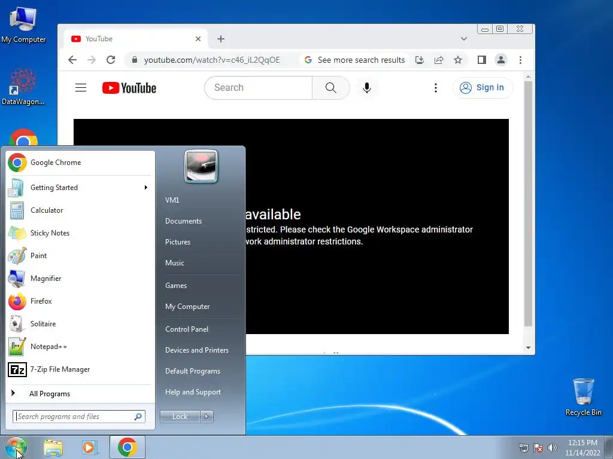Open Chrome three-dot menu

(x=520, y=60)
